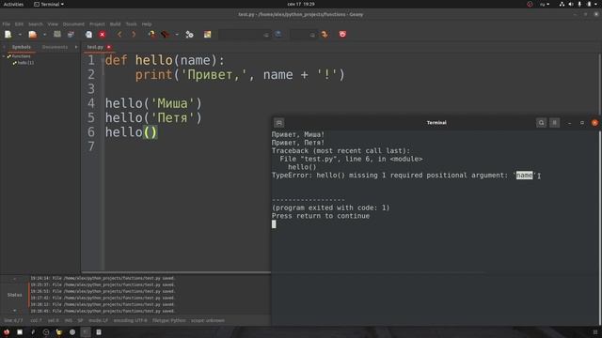Open the Terminal app menu in top bar

coord(49,4)
